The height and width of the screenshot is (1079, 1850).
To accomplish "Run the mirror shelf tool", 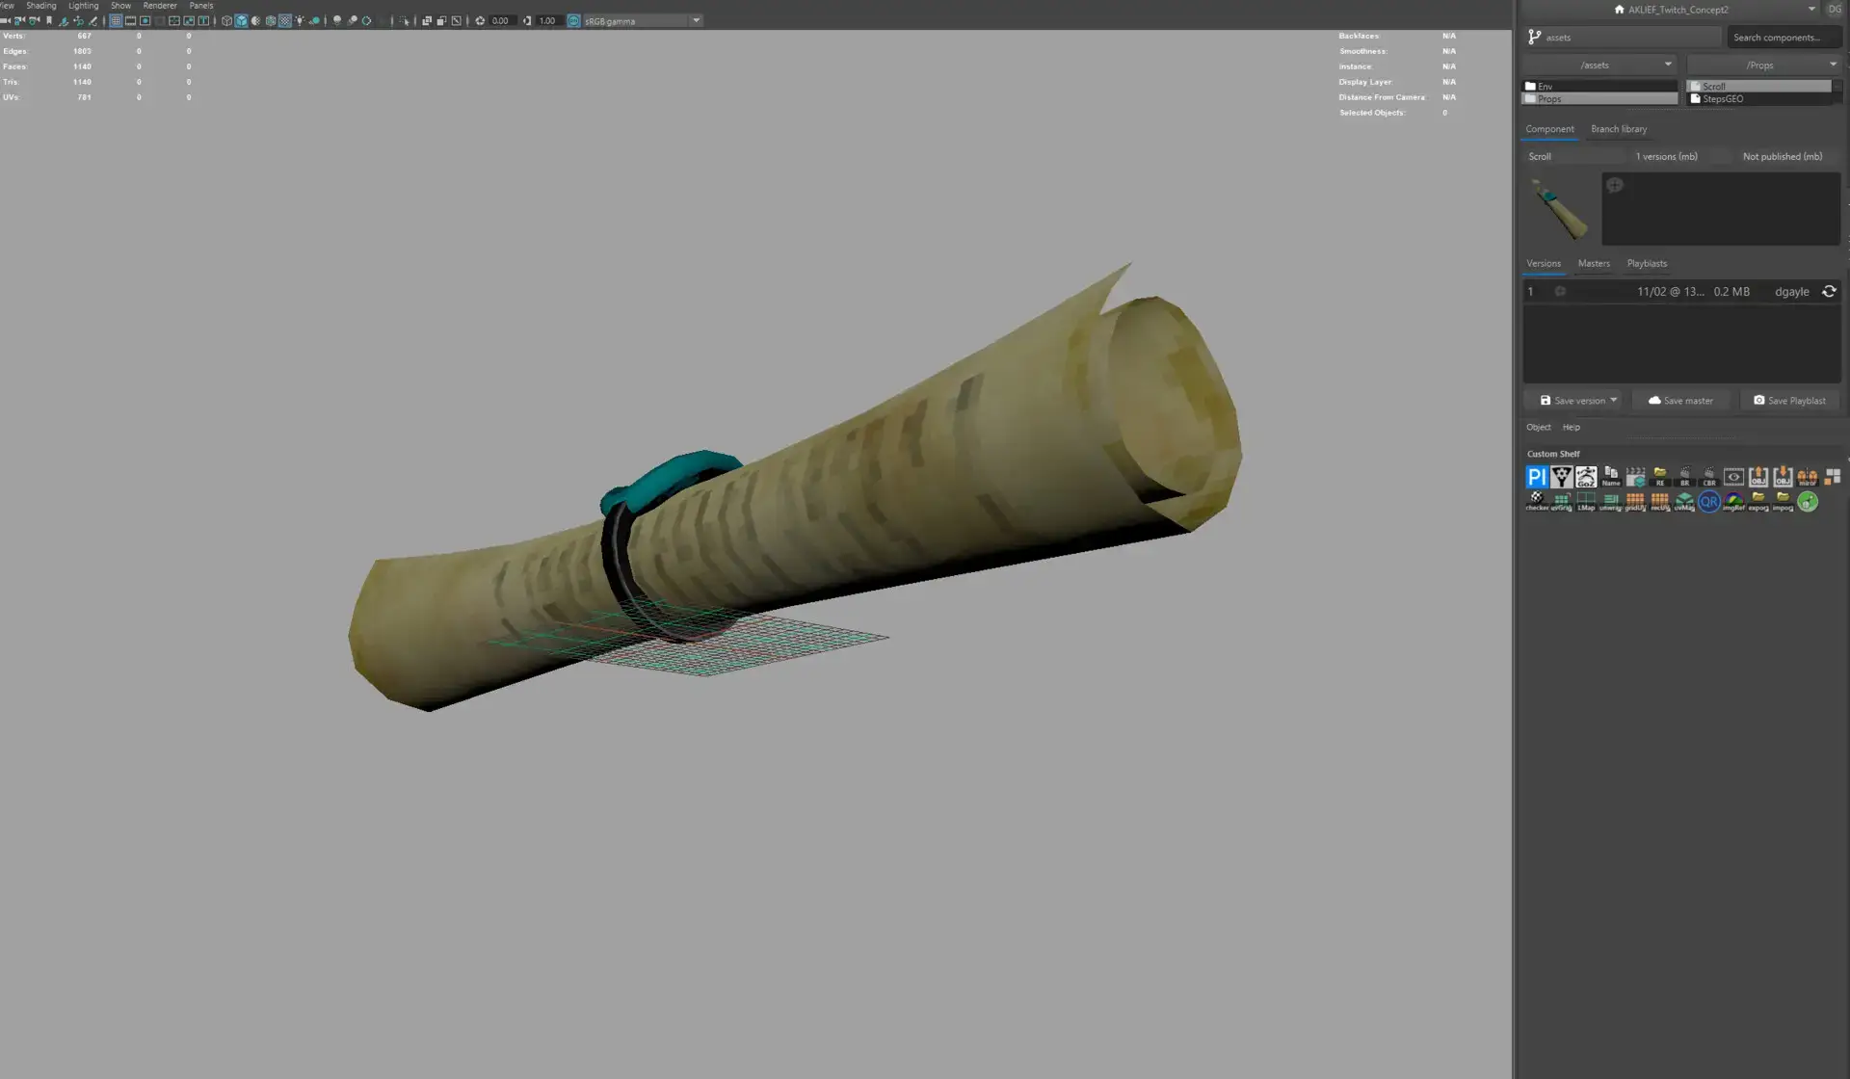I will (1807, 477).
